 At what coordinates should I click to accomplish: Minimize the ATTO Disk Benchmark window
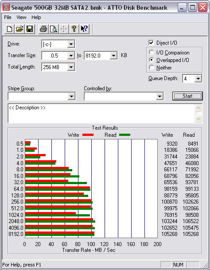coord(182,8)
